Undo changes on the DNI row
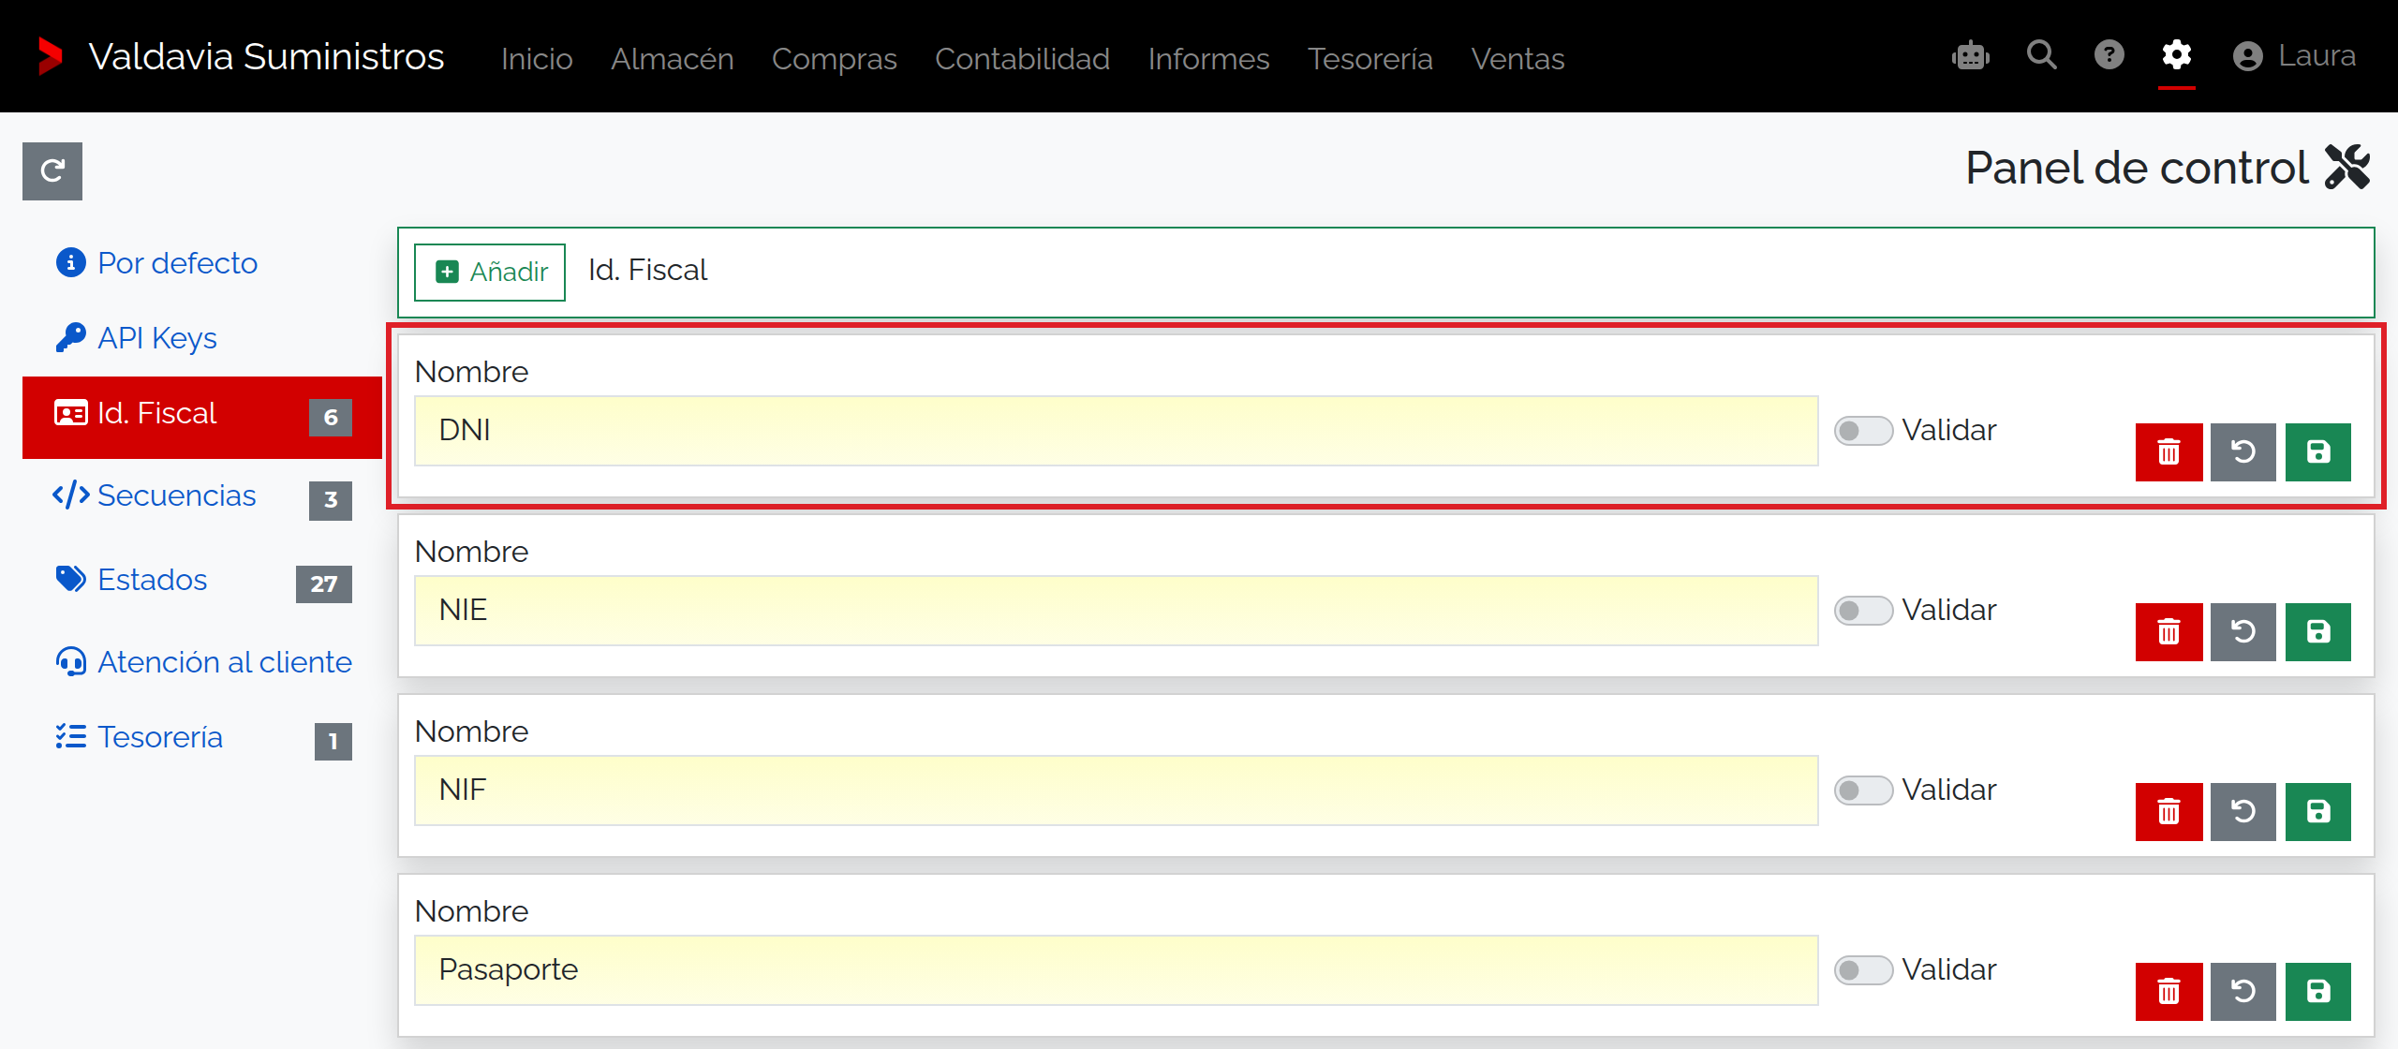2398x1049 pixels. click(2243, 452)
